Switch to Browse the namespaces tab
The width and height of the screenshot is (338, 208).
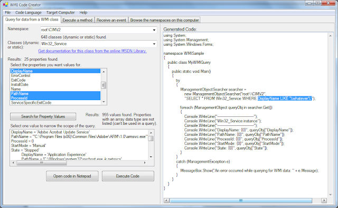tap(164, 20)
